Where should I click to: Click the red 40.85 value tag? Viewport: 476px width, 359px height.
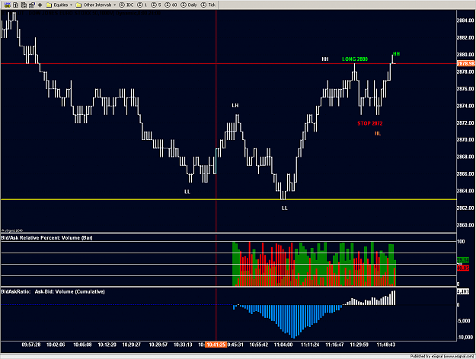(x=463, y=268)
